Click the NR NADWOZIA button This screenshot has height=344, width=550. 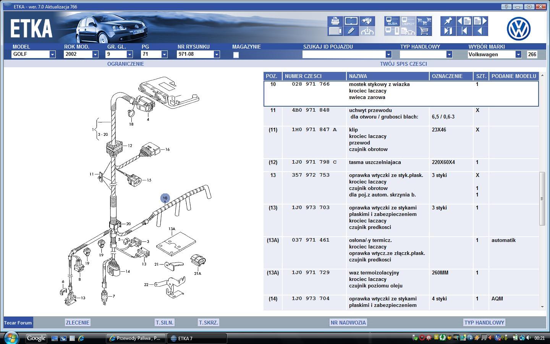[x=348, y=323]
